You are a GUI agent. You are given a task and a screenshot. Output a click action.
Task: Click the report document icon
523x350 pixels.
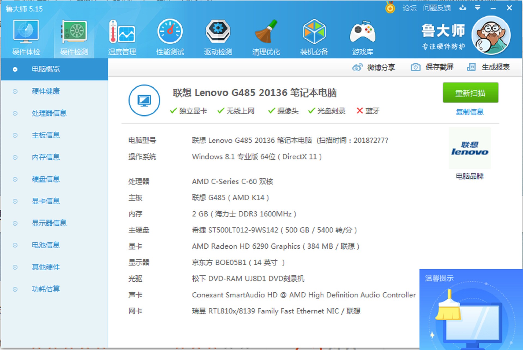tap(471, 67)
